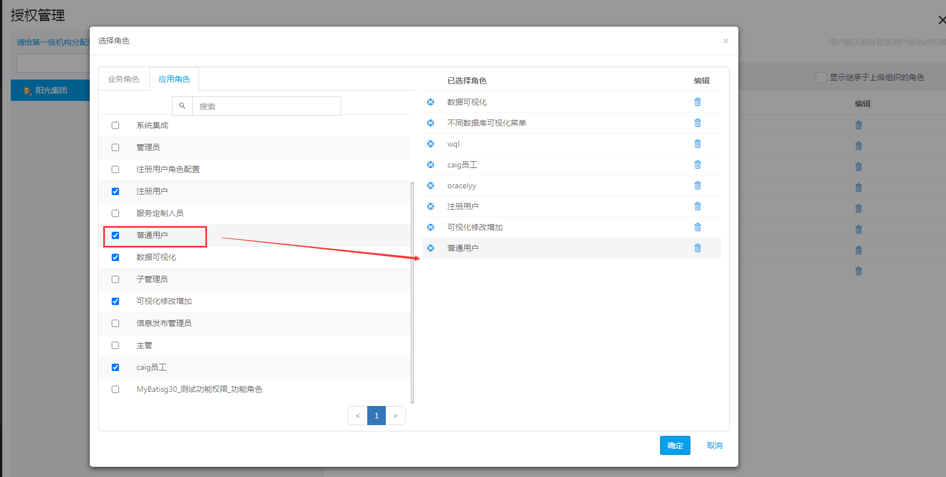Cancel the dialog with 取消
The width and height of the screenshot is (946, 477).
715,445
